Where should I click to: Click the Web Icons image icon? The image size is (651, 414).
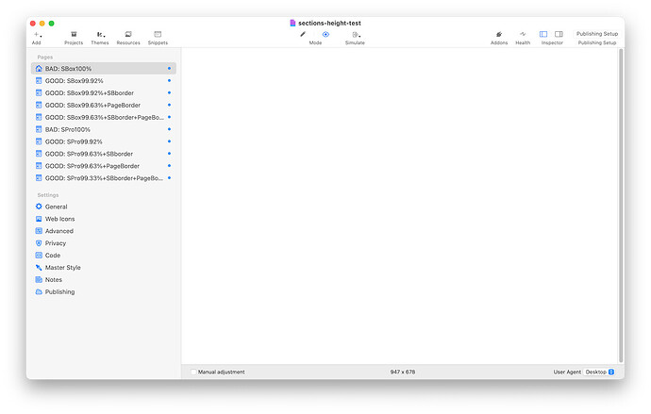39,219
